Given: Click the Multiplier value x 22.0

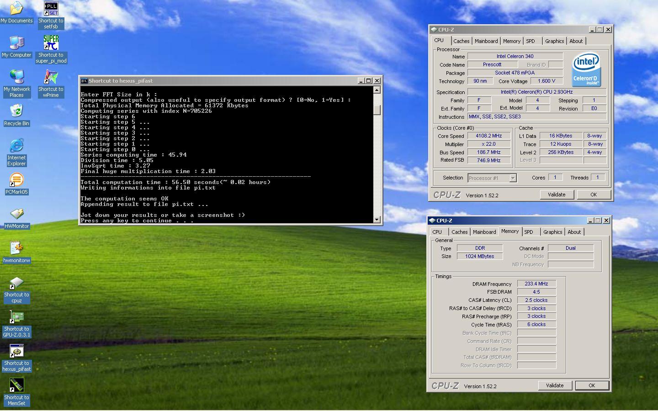Looking at the screenshot, I should [x=488, y=144].
